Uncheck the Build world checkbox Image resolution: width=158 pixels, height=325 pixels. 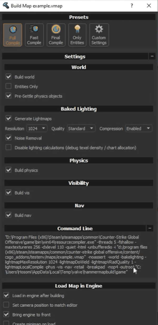[9, 77]
